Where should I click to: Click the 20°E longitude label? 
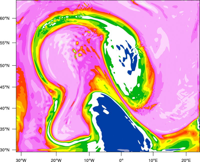pyautogui.click(x=186, y=160)
